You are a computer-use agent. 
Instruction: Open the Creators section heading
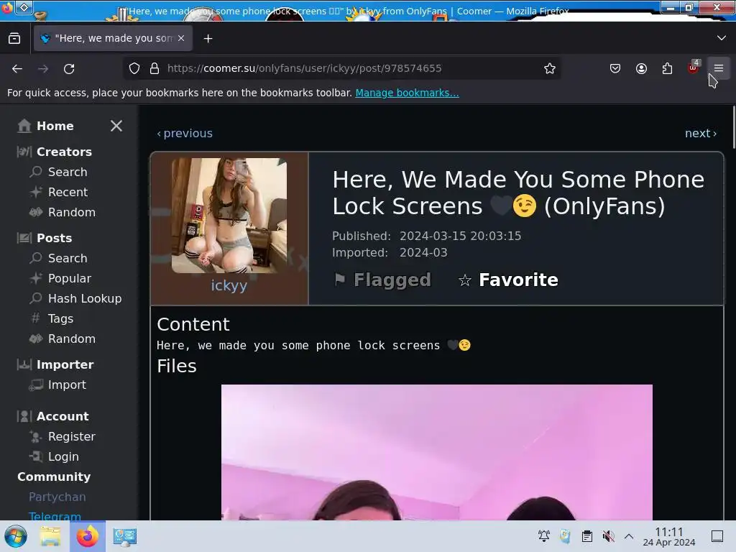coord(64,152)
